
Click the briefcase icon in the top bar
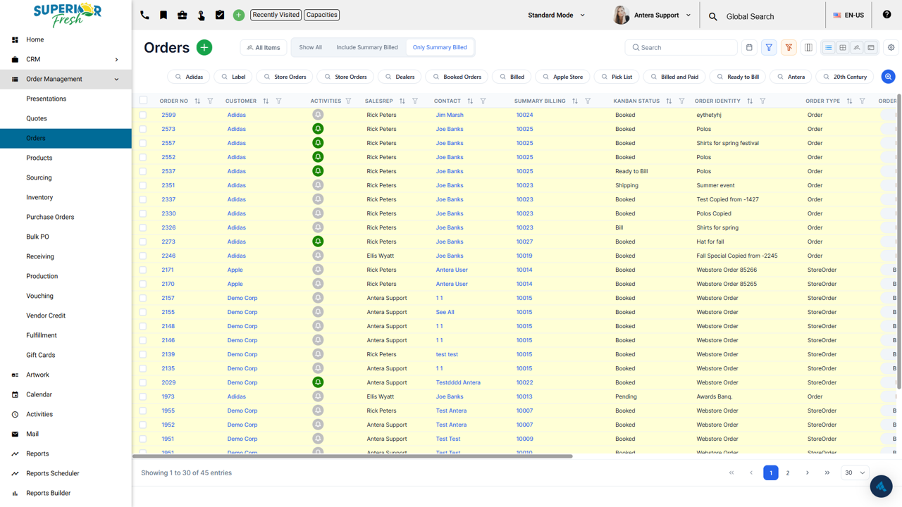(183, 15)
